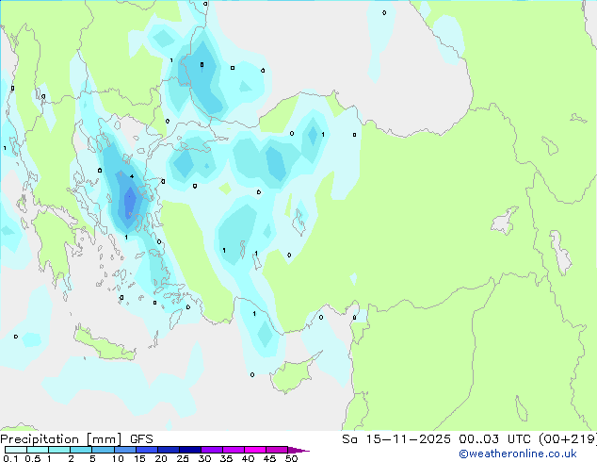Choose the 20–25 mm dark blue swatch
The image size is (597, 462).
pyautogui.click(x=168, y=450)
